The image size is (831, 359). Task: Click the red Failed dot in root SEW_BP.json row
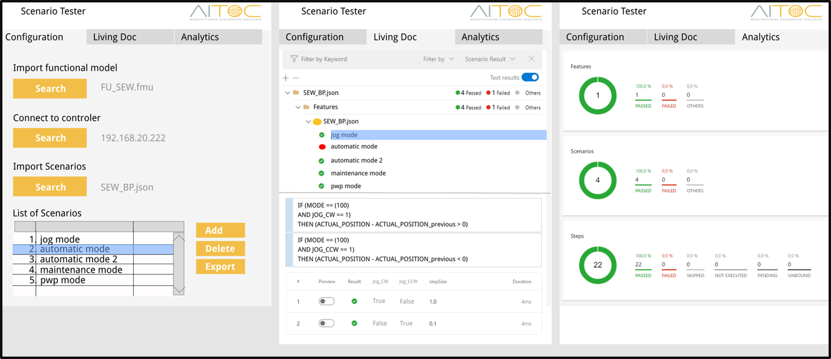pyautogui.click(x=489, y=93)
